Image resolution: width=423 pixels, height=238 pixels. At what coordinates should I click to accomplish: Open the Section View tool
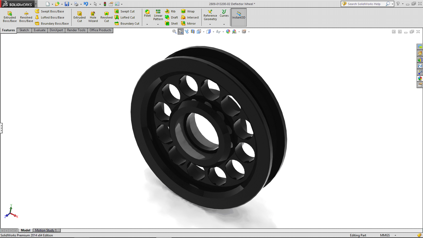pyautogui.click(x=193, y=31)
